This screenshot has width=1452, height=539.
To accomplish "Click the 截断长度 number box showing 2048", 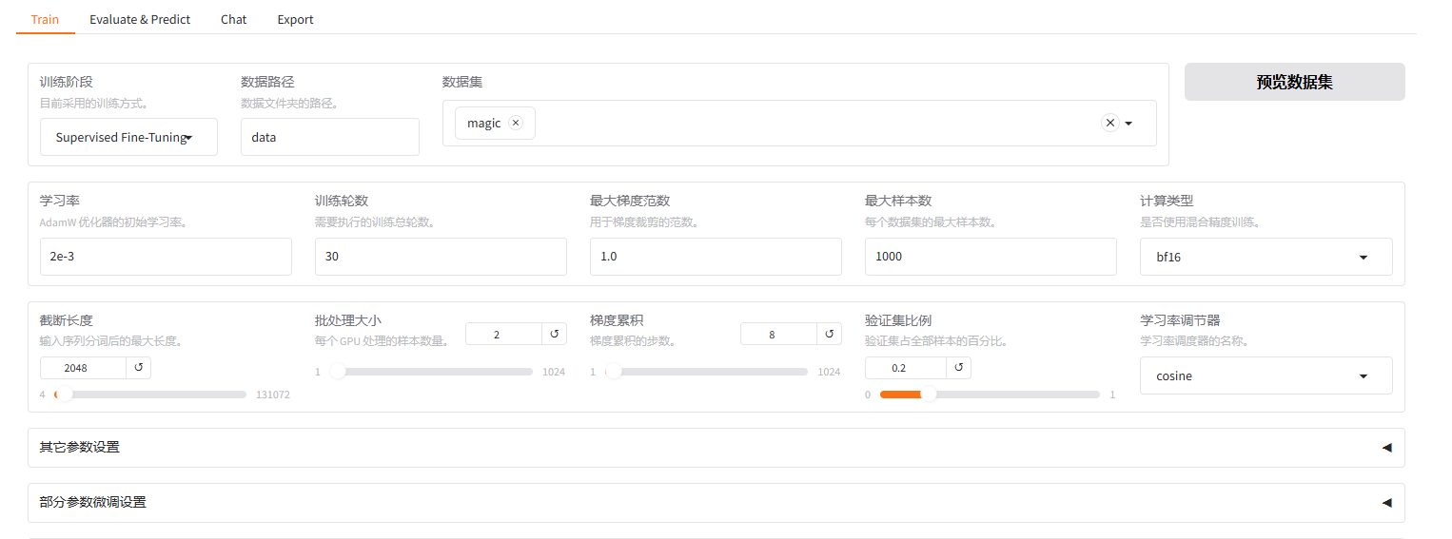I will (x=83, y=367).
